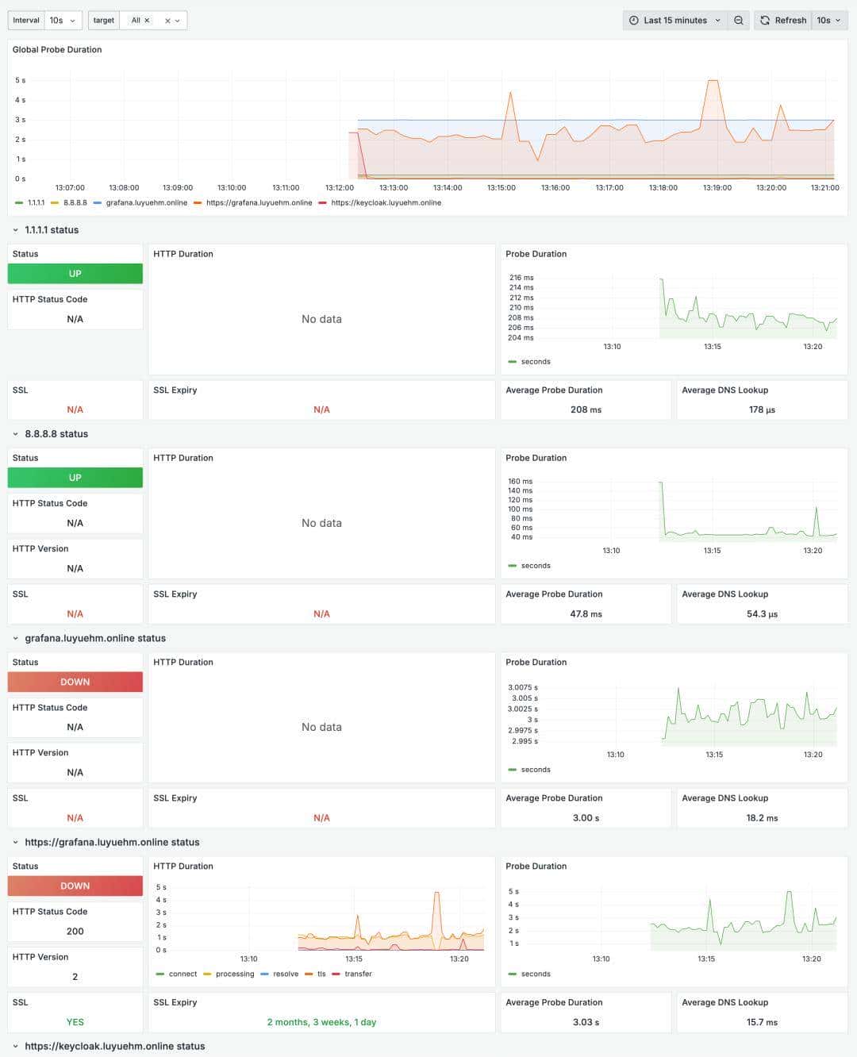Remove the All target tag using its x icon
The height and width of the screenshot is (1057, 857).
tap(146, 21)
